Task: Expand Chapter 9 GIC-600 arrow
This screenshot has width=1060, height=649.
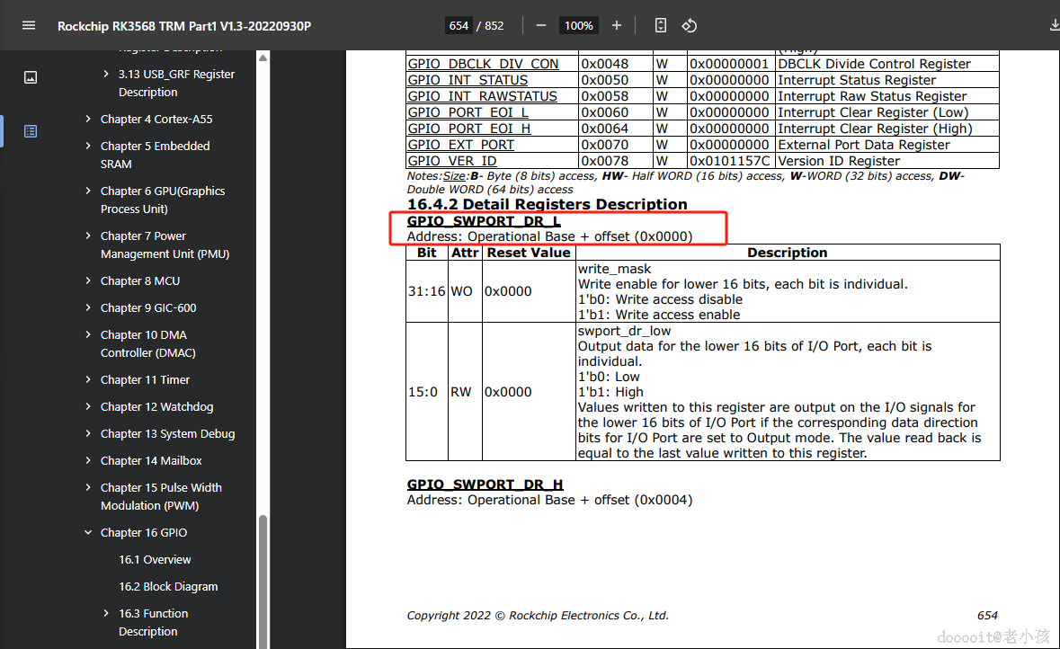Action: pos(88,307)
